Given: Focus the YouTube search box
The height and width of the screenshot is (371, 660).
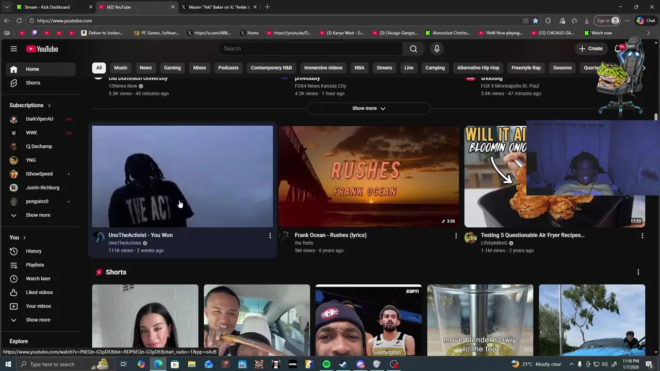Looking at the screenshot, I should (311, 48).
